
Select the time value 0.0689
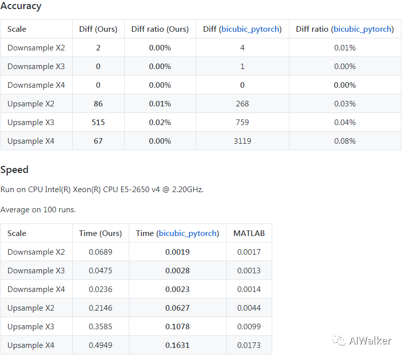100,252
